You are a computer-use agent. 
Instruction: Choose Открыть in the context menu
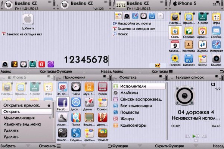click(27, 112)
